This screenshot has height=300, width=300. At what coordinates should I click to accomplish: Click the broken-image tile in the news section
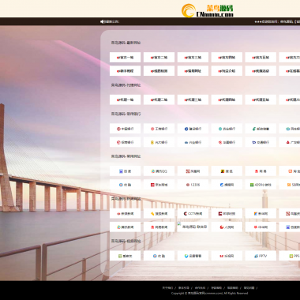click(193, 227)
